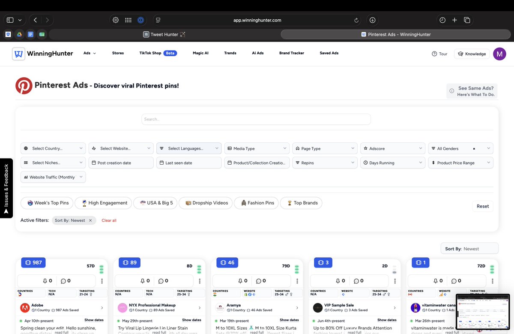Open Brand Tracker page
The image size is (514, 334).
pos(292,53)
